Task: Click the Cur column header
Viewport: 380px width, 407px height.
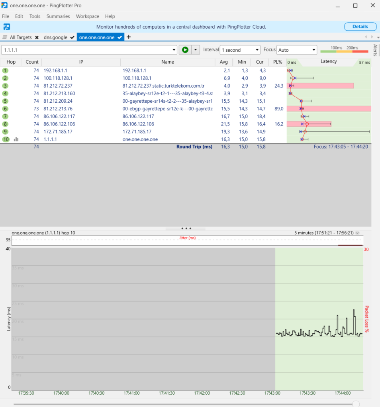Action: pos(260,62)
